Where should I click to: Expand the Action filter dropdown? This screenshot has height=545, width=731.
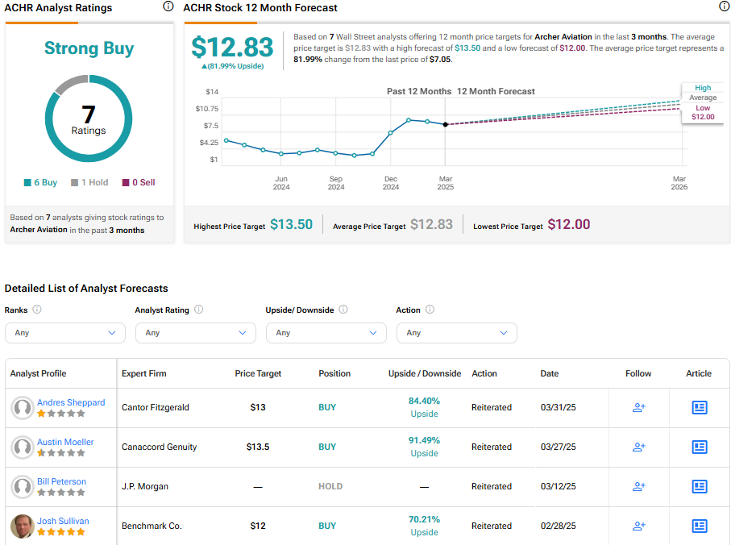tap(457, 333)
